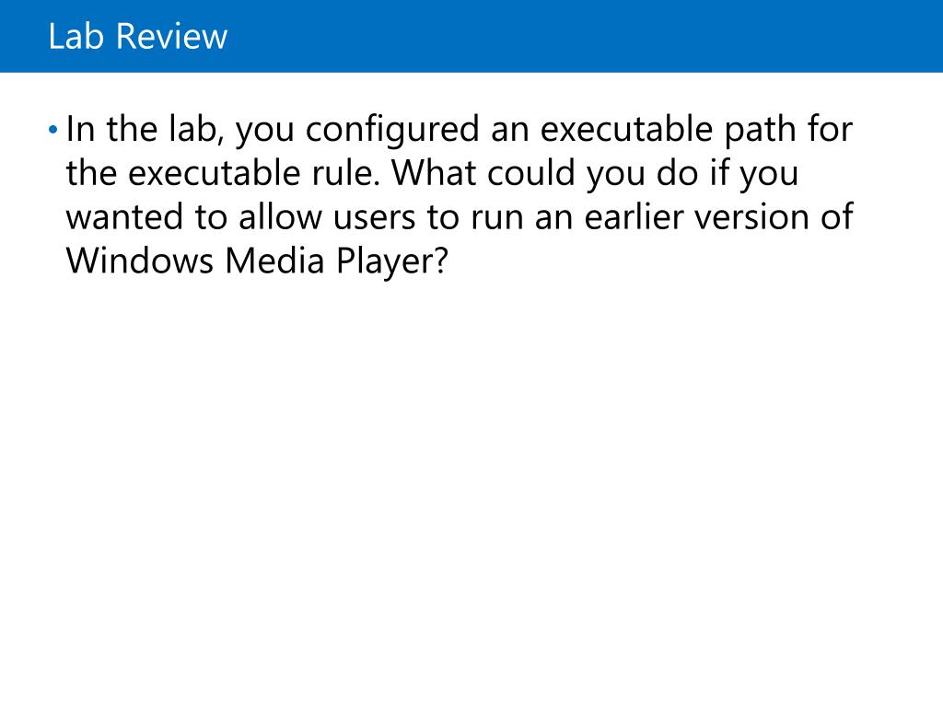This screenshot has height=707, width=943.
Task: Click the blank white area below the text
Action: 471,481
